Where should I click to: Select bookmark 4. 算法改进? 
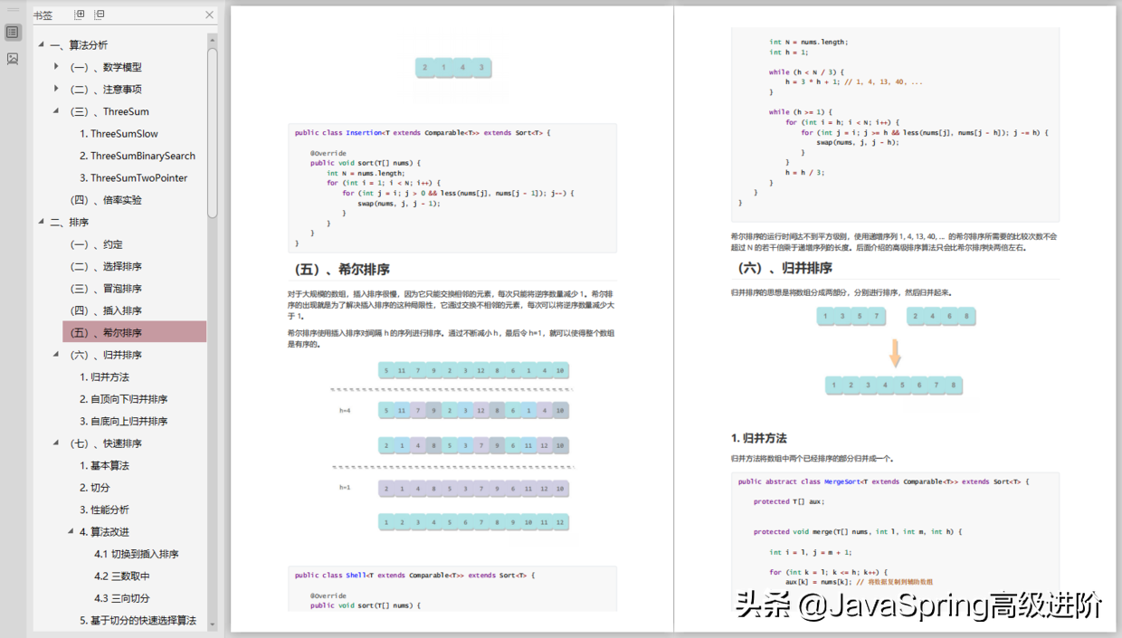(x=104, y=532)
